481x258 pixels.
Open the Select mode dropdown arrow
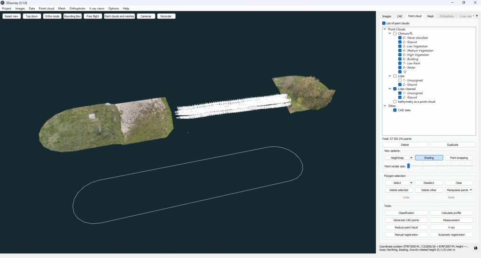tap(411, 183)
